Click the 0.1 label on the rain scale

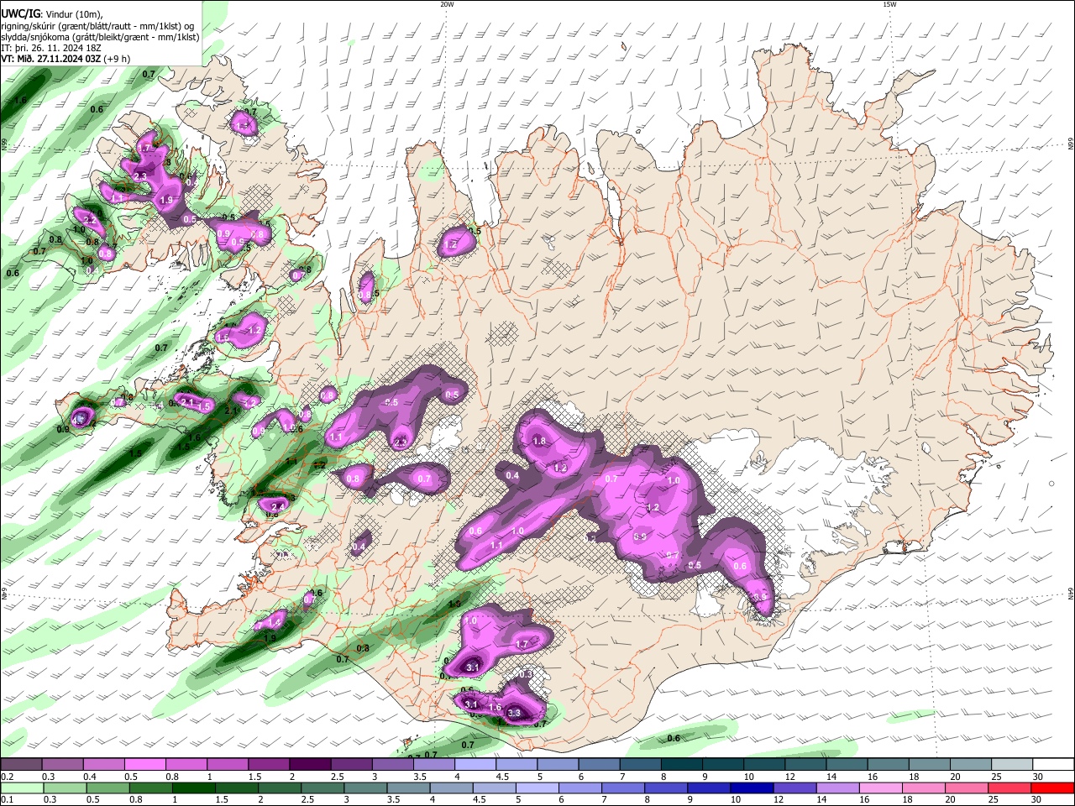[7, 799]
